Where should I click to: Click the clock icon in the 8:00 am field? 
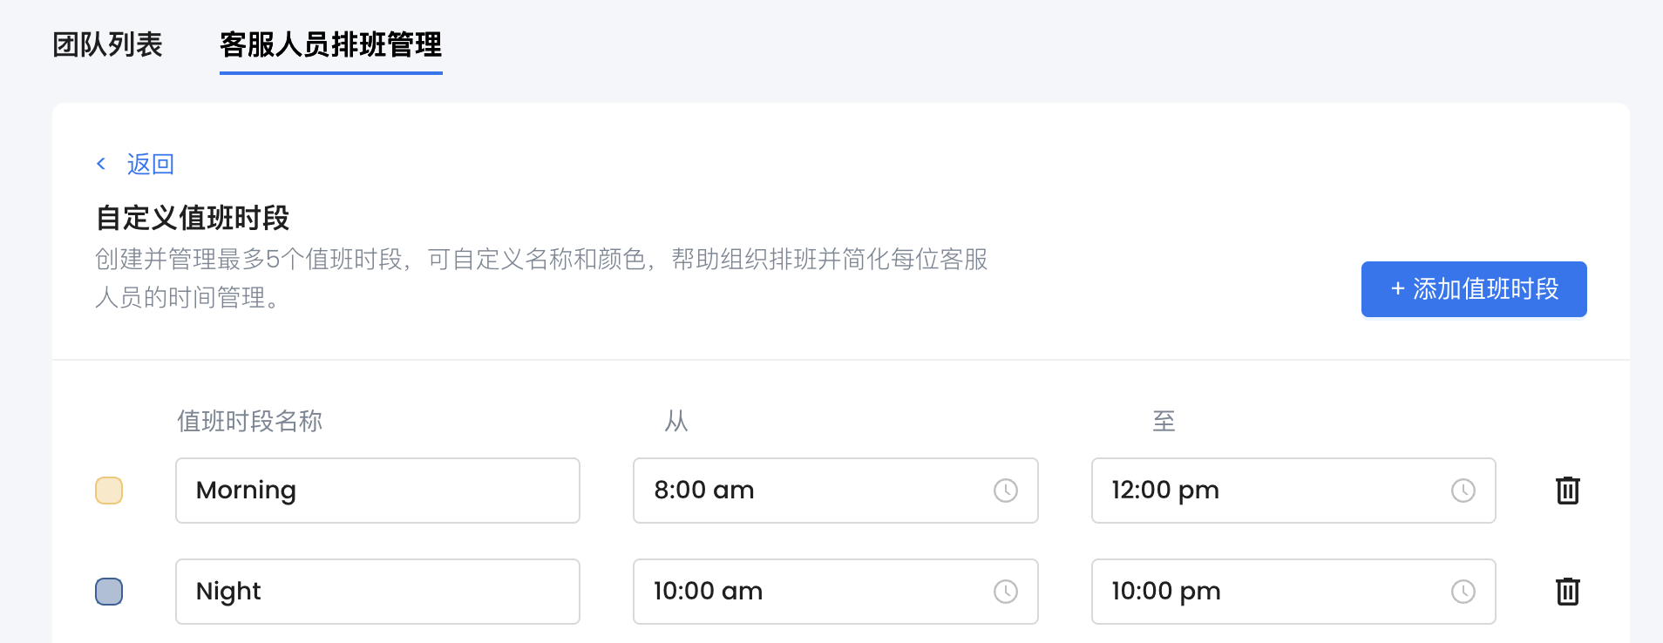1006,491
